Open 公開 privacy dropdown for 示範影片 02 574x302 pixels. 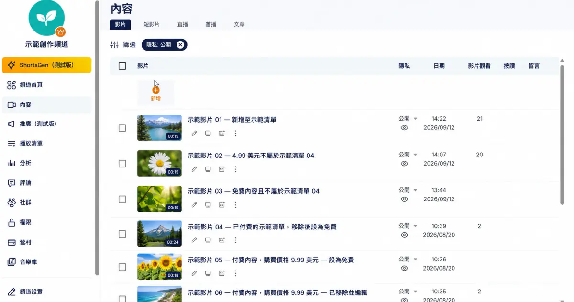coord(408,155)
